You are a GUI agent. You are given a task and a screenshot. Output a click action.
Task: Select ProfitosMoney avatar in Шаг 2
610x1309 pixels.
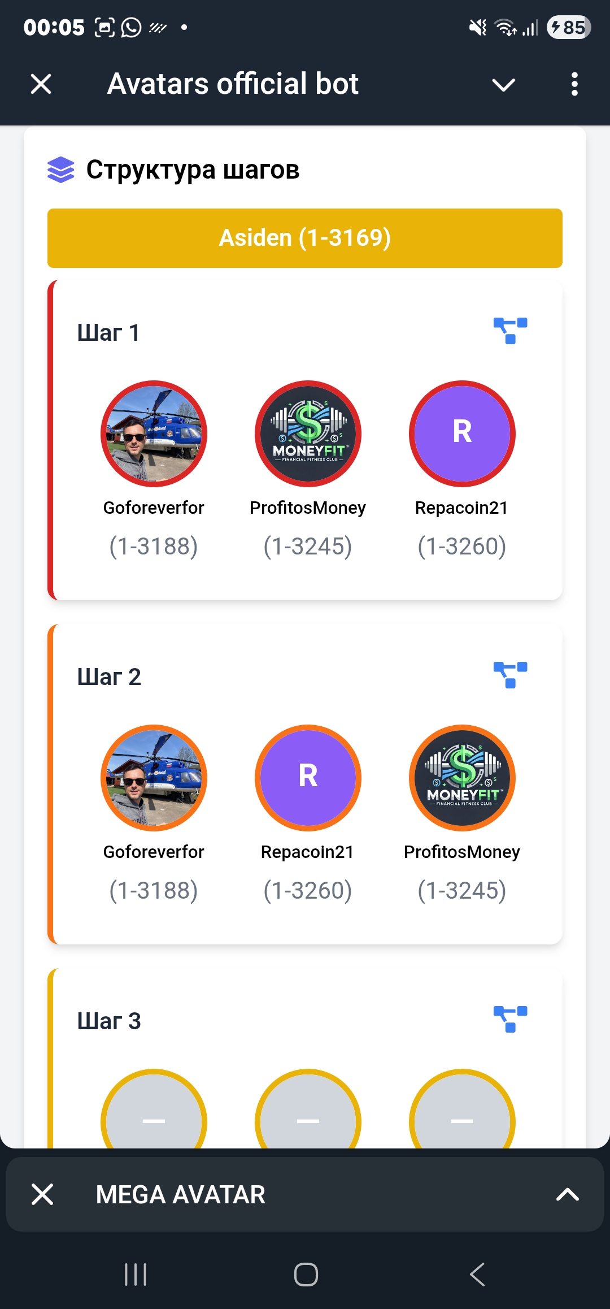462,778
